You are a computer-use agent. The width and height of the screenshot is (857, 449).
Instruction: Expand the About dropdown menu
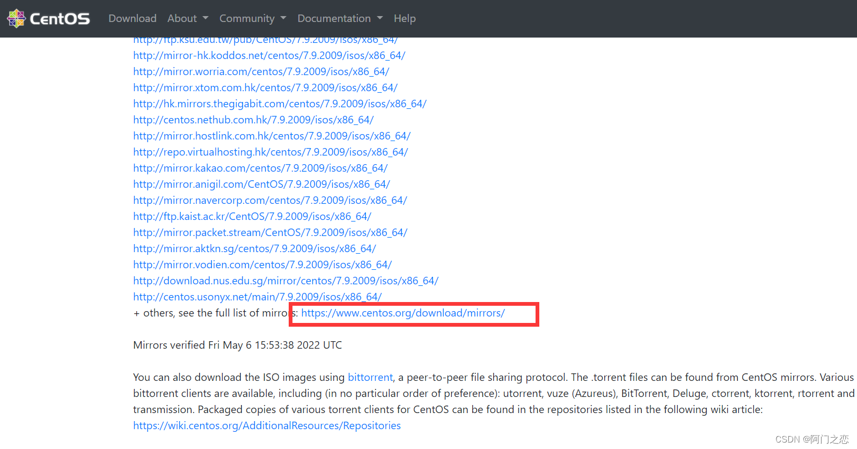tap(188, 18)
